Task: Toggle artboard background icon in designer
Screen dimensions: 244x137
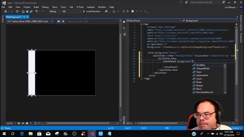Action: click(27, 123)
